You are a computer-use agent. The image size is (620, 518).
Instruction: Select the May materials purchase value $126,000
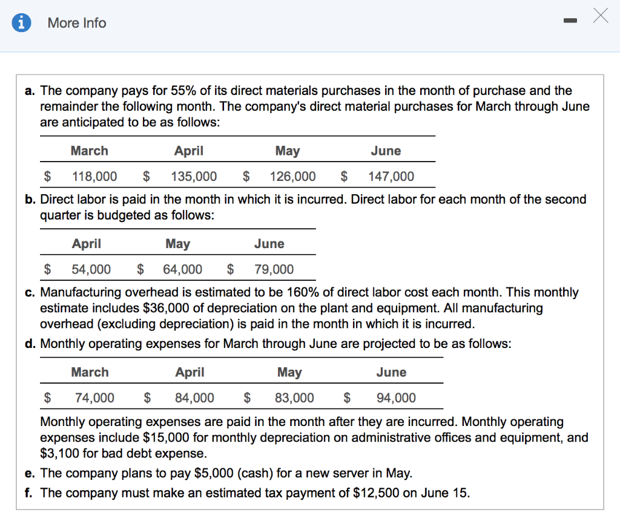292,176
